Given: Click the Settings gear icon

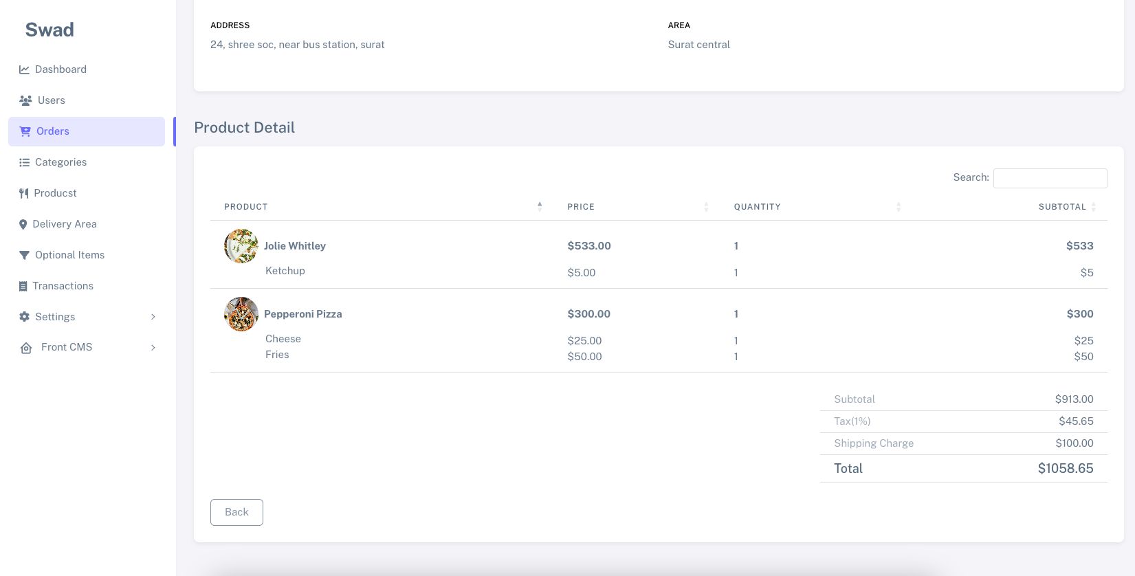Looking at the screenshot, I should point(24,317).
